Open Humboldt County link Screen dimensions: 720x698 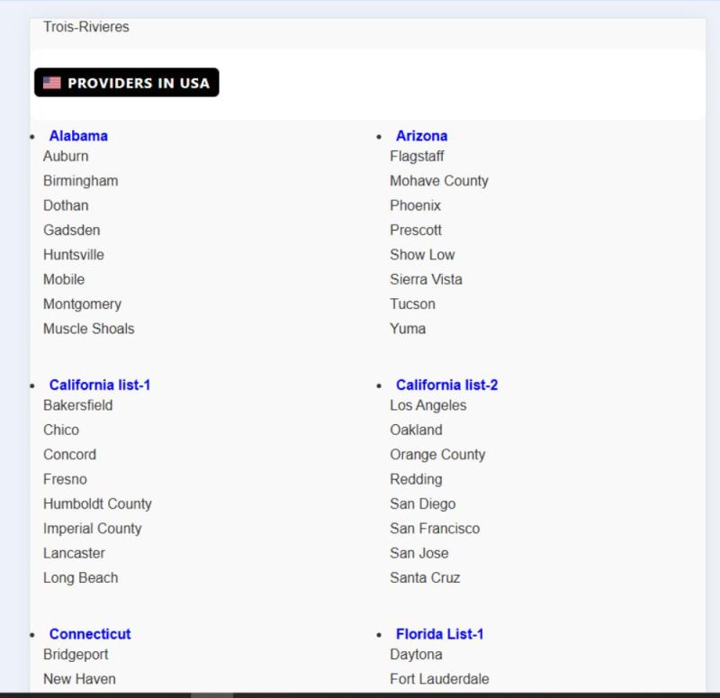coord(97,504)
